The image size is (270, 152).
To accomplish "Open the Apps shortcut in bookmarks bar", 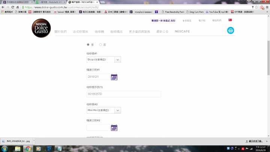I will (x=7, y=12).
